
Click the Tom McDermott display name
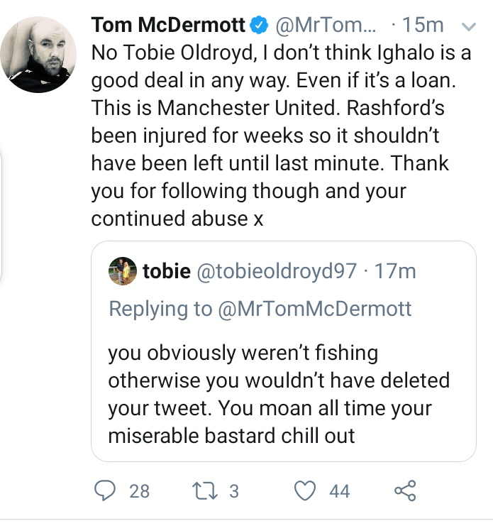coord(169,26)
